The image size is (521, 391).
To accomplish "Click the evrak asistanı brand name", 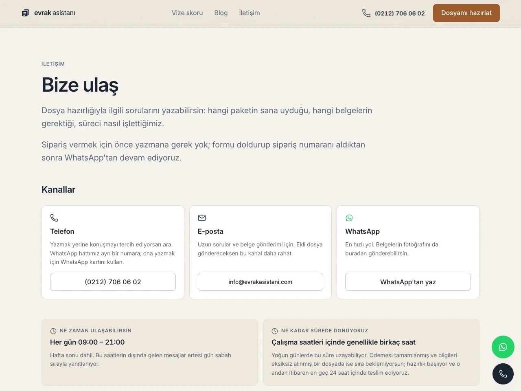I will click(x=55, y=13).
